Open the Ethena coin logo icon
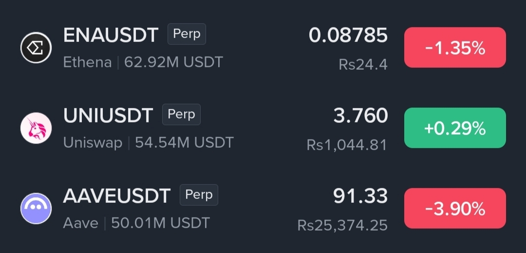Image resolution: width=526 pixels, height=253 pixels. (36, 48)
